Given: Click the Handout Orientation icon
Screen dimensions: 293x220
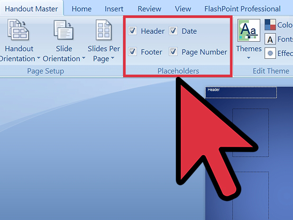Looking at the screenshot, I should (18, 30).
